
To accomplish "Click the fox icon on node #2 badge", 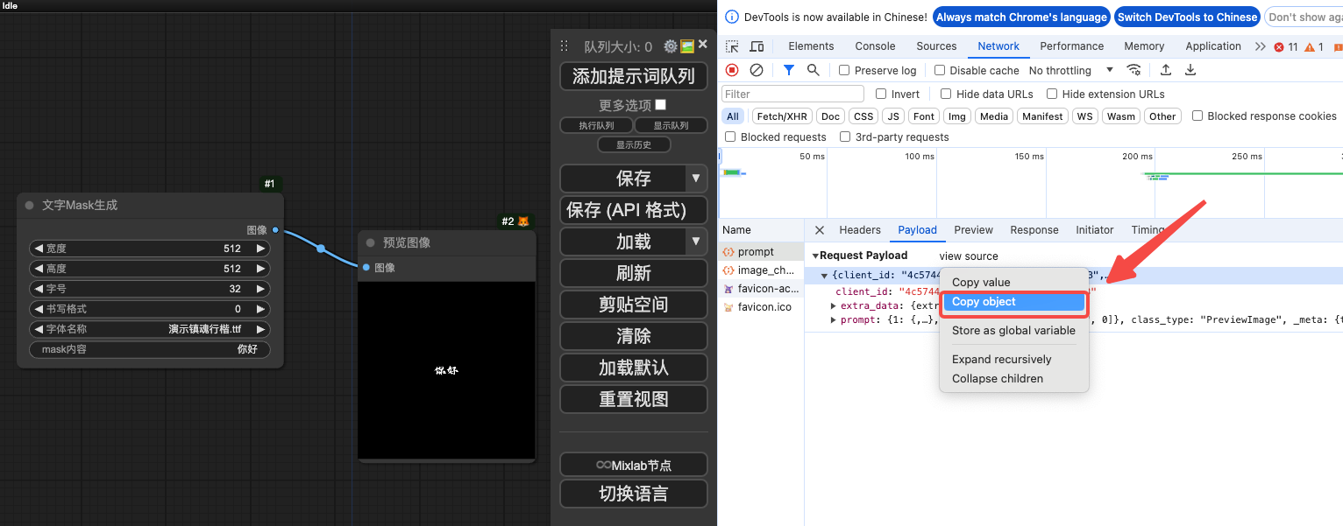I will tap(523, 221).
